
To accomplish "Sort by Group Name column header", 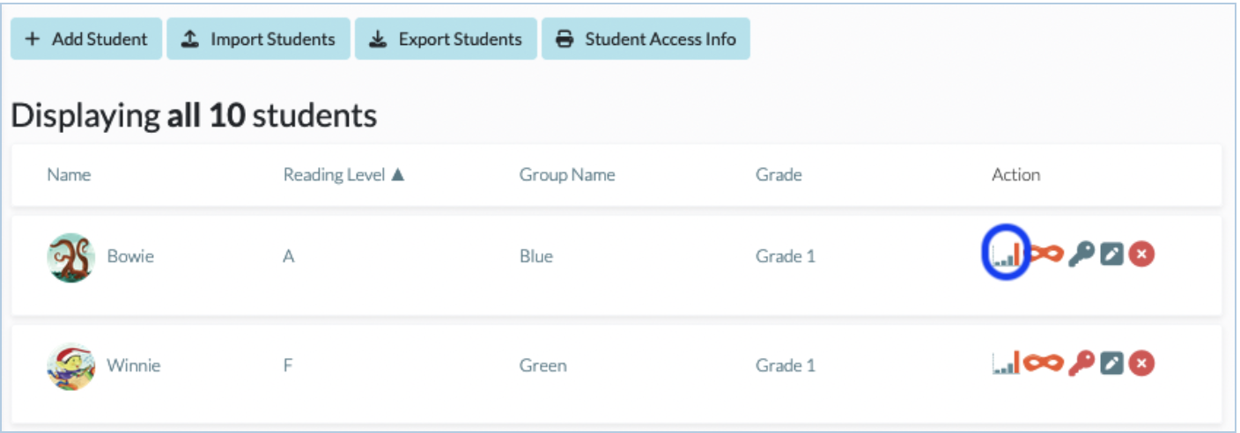I will 567,174.
